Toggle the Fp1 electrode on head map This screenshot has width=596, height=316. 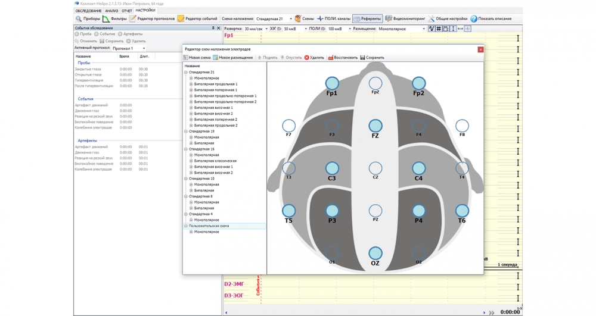click(x=332, y=83)
